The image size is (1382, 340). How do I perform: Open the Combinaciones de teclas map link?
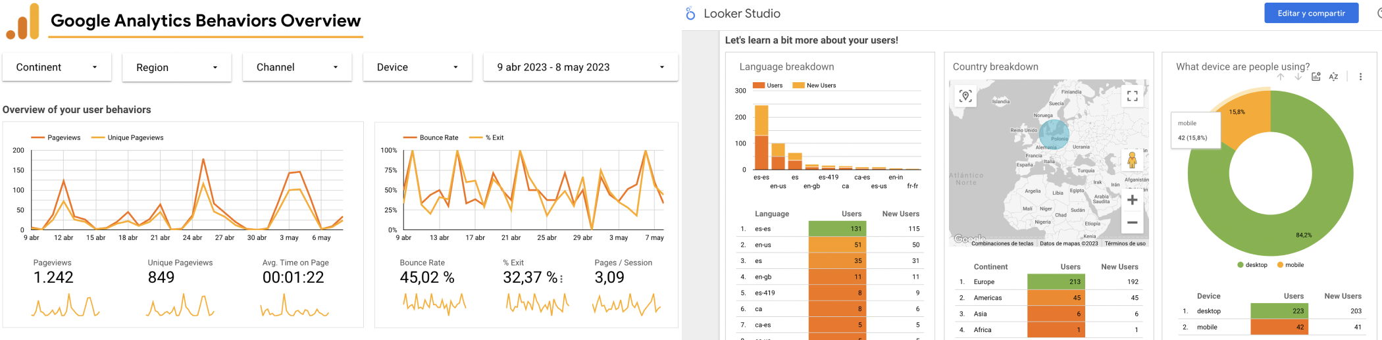[x=1002, y=243]
